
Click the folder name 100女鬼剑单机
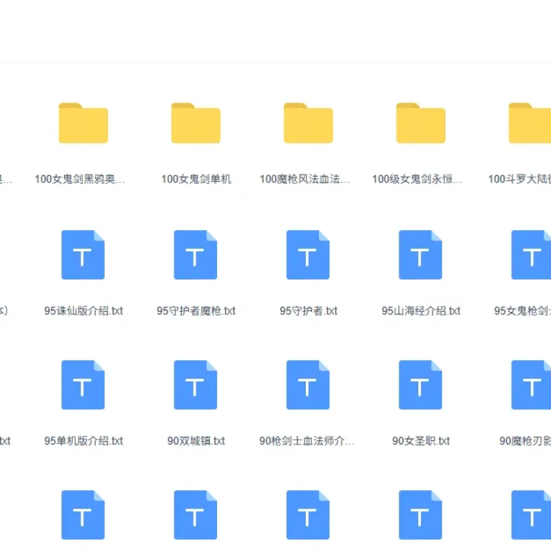click(196, 179)
